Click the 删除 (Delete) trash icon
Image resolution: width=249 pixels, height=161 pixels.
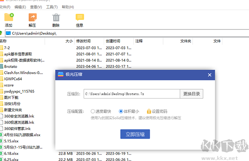tap(56, 17)
